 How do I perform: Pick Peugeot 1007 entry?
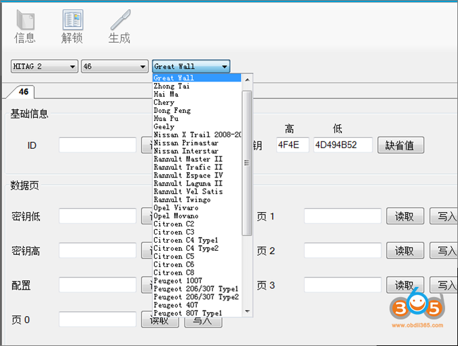point(197,281)
